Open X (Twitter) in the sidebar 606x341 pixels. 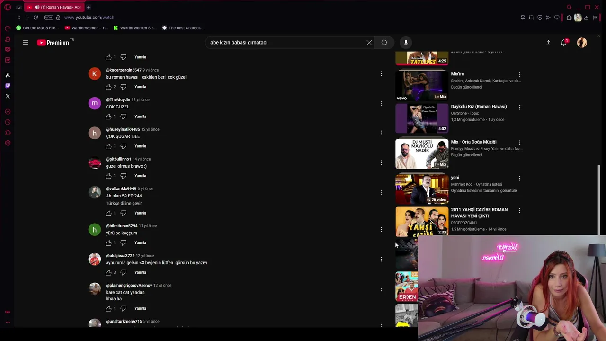tap(8, 96)
